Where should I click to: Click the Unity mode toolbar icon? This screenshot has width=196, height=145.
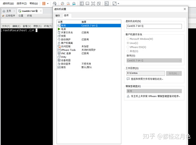[99, 4]
